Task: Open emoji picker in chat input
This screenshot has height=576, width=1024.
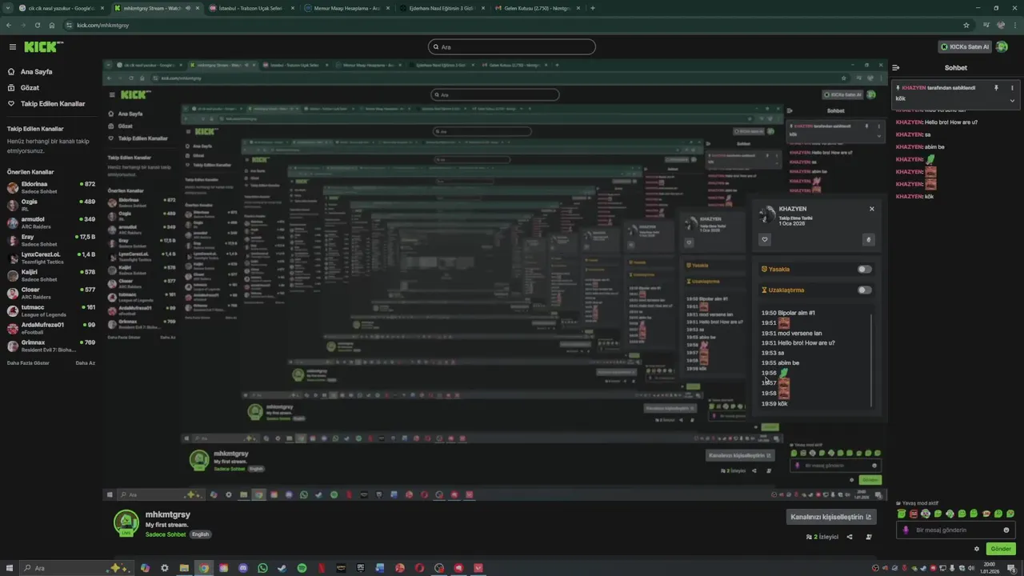Action: pyautogui.click(x=1006, y=530)
